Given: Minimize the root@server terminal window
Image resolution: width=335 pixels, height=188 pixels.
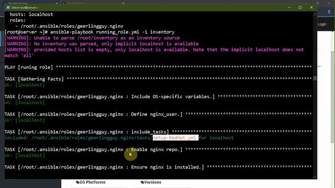Looking at the screenshot, I should [289, 7].
